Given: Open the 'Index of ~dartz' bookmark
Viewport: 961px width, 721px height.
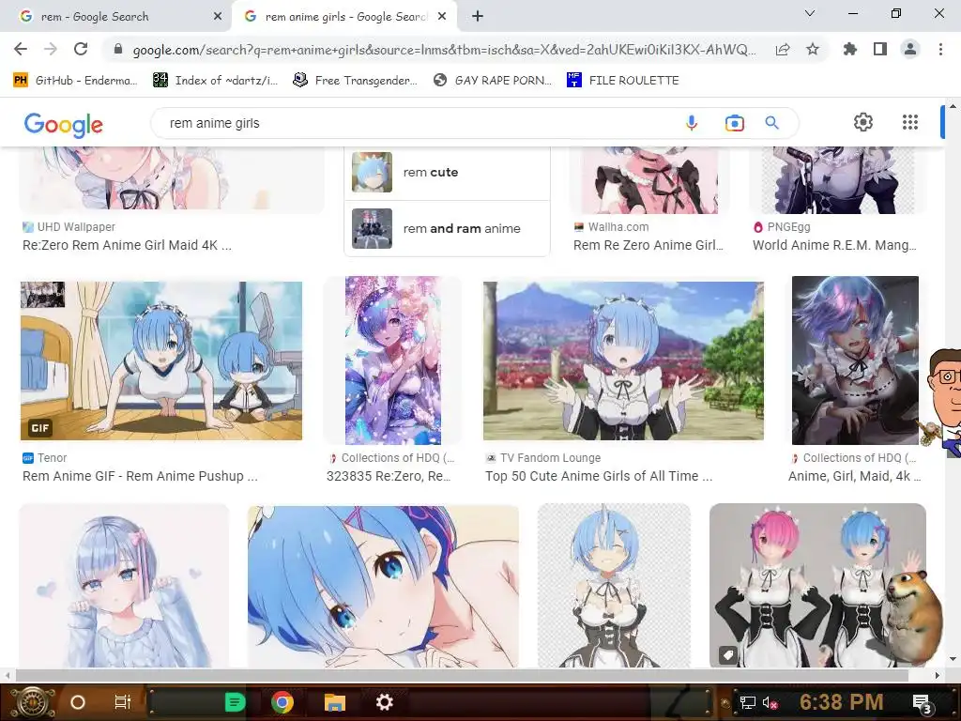Looking at the screenshot, I should [x=215, y=81].
